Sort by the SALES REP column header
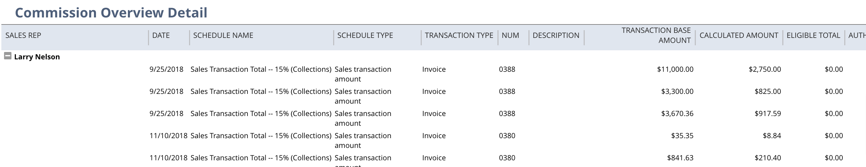Image resolution: width=866 pixels, height=167 pixels. tap(23, 35)
